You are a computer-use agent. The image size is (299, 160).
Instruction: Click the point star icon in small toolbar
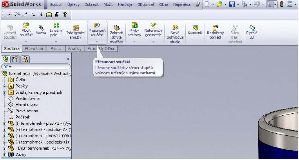click(9, 14)
